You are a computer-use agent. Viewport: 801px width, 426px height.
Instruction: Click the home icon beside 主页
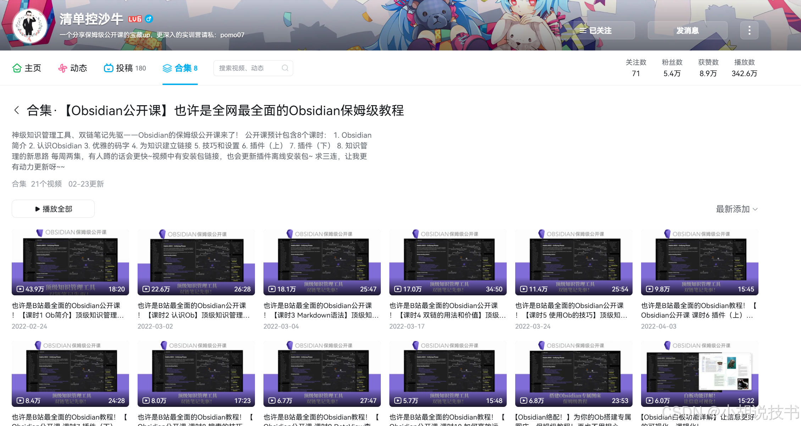(x=17, y=68)
